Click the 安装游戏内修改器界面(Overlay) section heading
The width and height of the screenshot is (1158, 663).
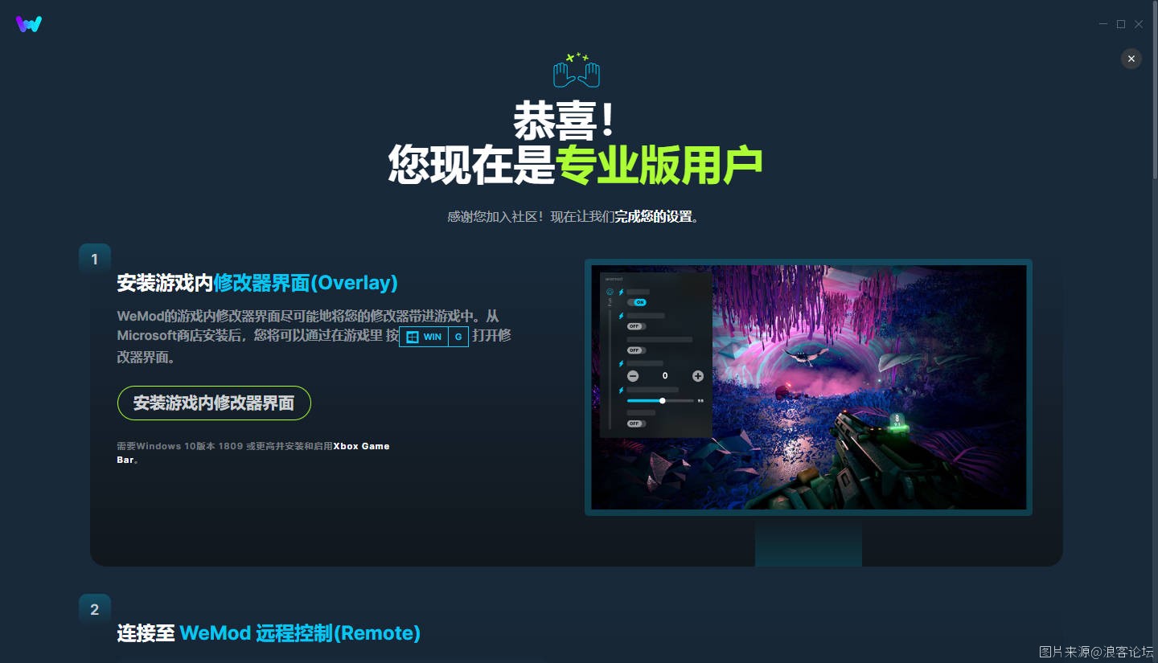(257, 283)
